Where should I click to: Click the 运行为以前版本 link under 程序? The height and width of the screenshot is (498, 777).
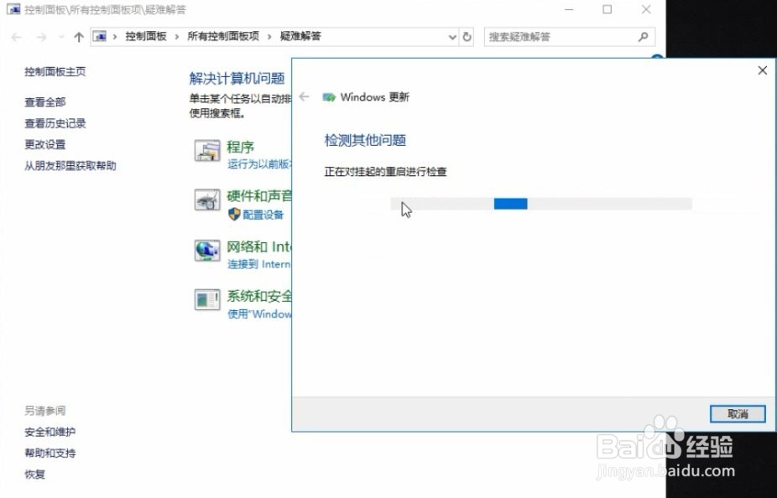(259, 164)
